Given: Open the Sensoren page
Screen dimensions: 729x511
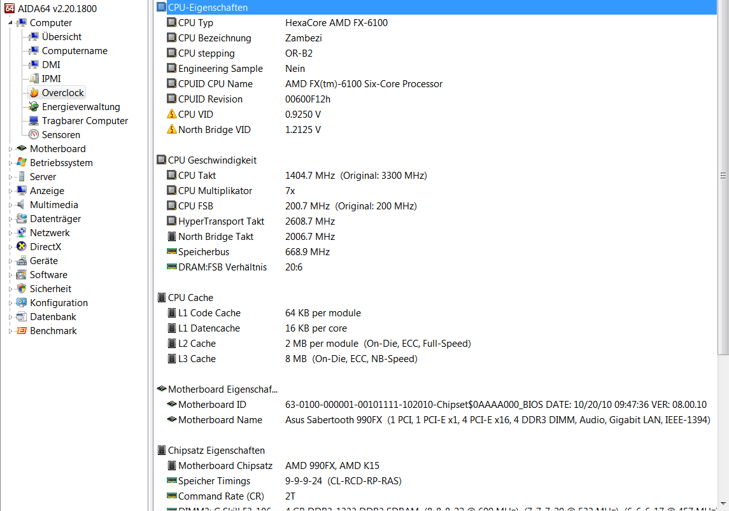Looking at the screenshot, I should (x=61, y=134).
